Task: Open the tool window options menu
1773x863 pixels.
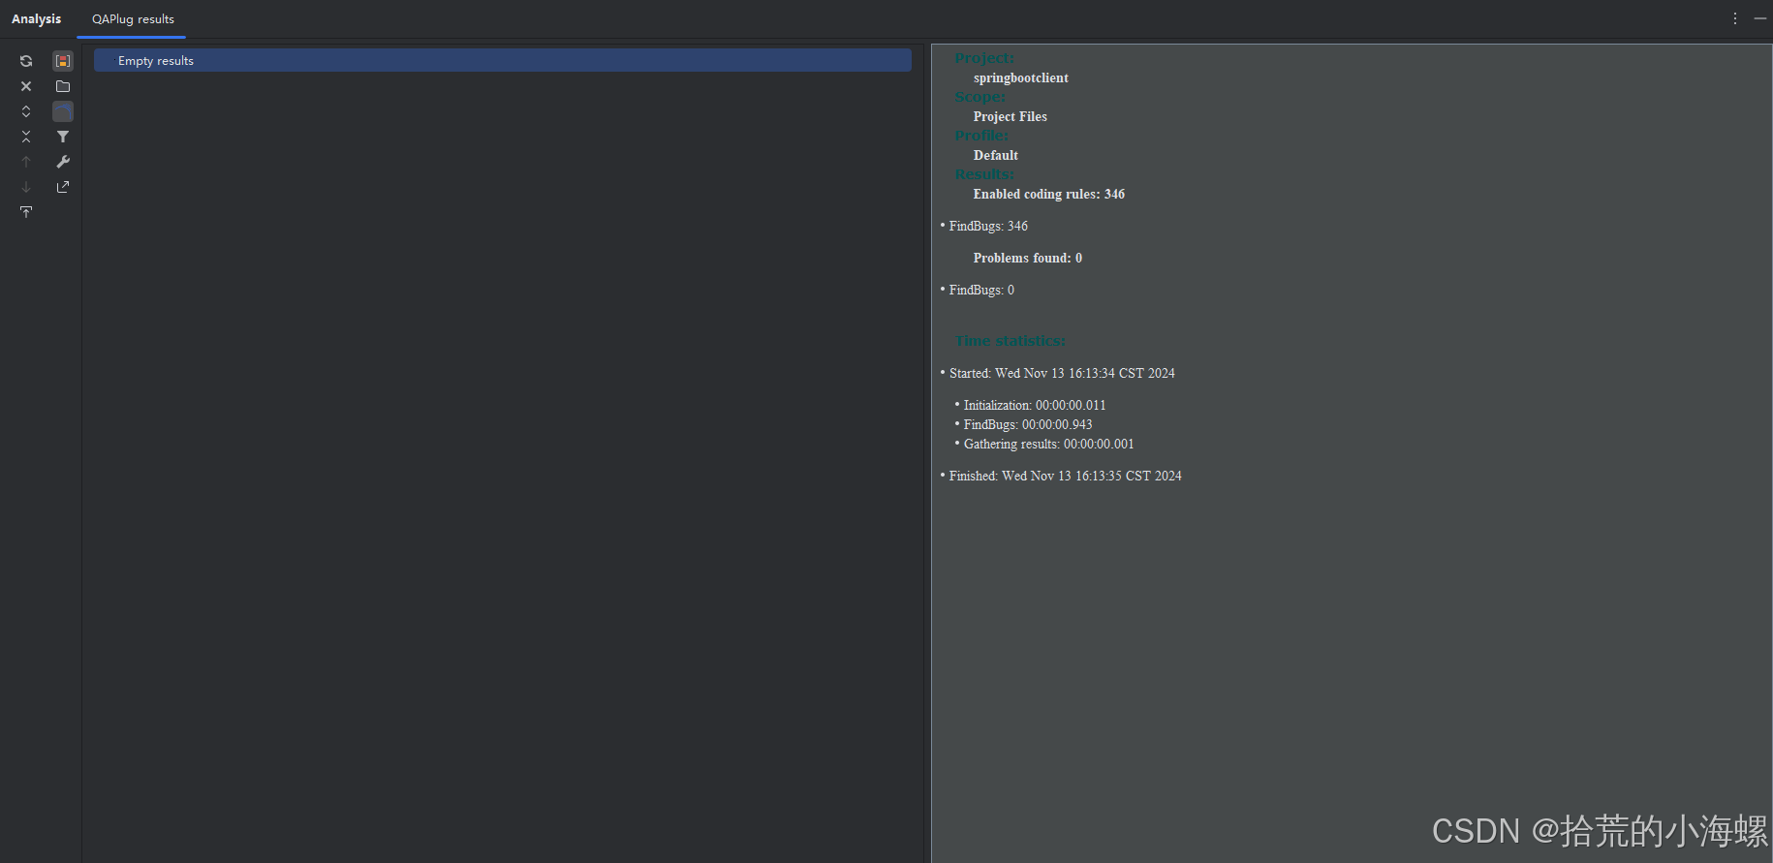Action: [x=1735, y=18]
